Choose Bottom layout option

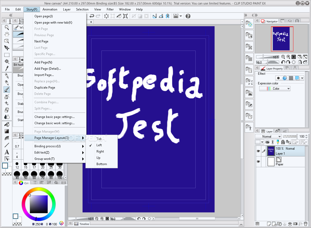(x=101, y=164)
